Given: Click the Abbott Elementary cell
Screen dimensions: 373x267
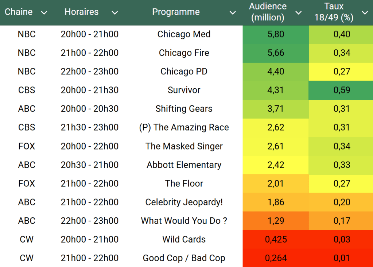Looking at the screenshot, I should click(x=184, y=165).
